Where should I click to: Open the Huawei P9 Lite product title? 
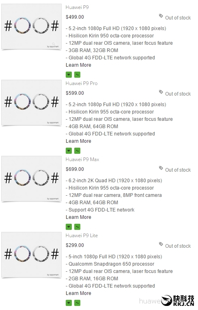(x=82, y=236)
